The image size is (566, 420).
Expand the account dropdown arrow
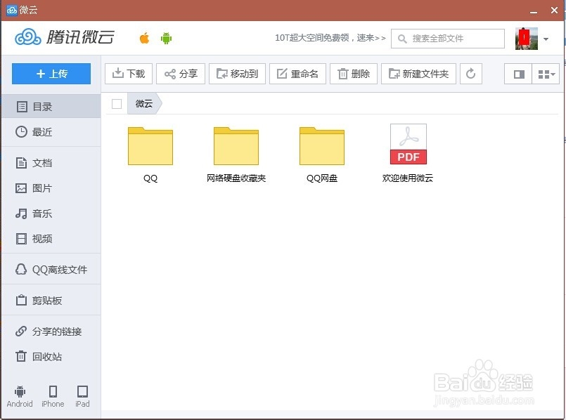tap(546, 39)
